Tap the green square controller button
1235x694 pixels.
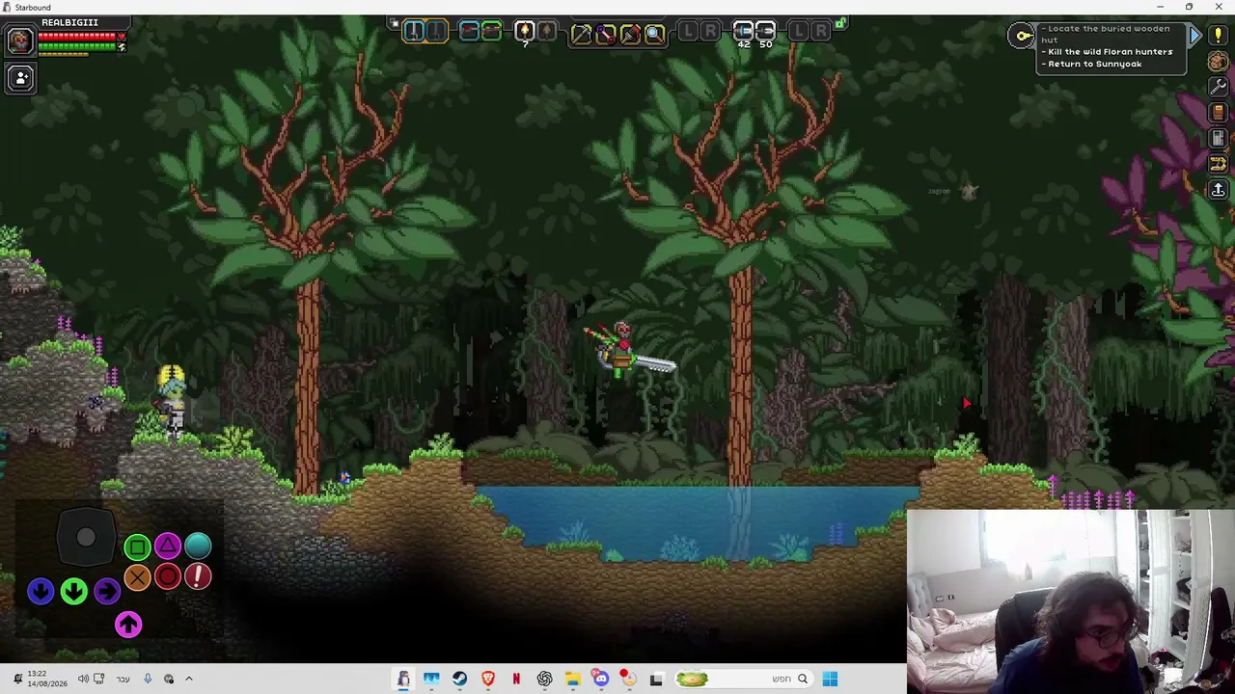[x=137, y=547]
